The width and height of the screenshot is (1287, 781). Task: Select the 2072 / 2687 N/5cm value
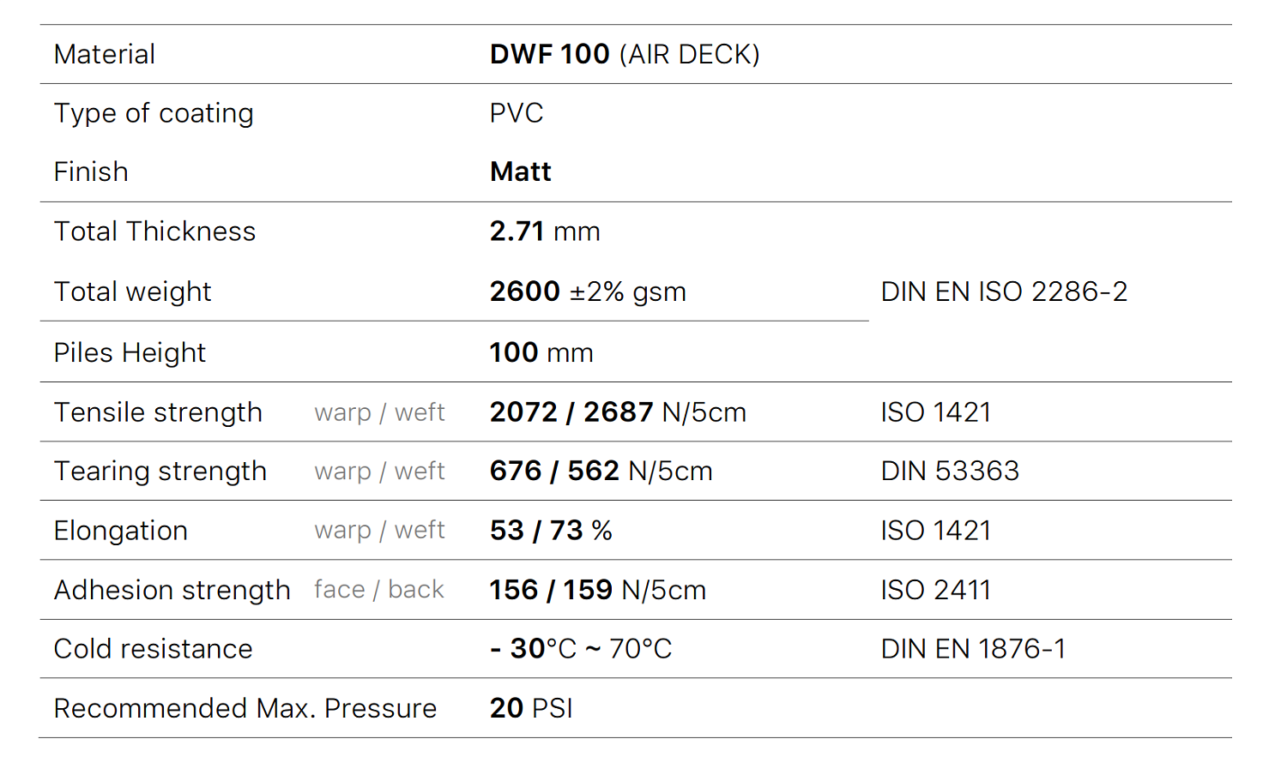(617, 412)
